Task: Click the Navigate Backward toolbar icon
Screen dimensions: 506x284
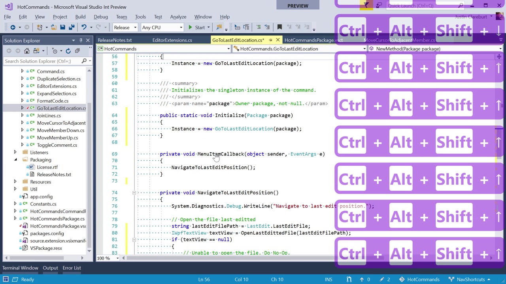Action: pos(13,27)
